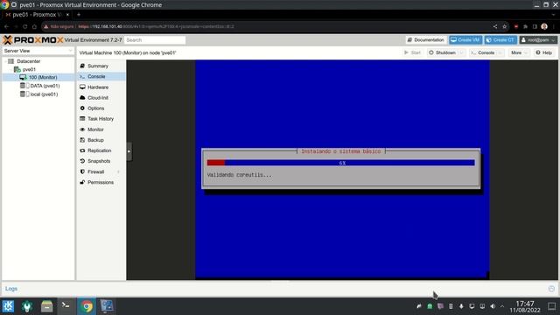Viewport: 560px width, 315px height.
Task: Open the Console dropdown arrow
Action: pos(500,52)
